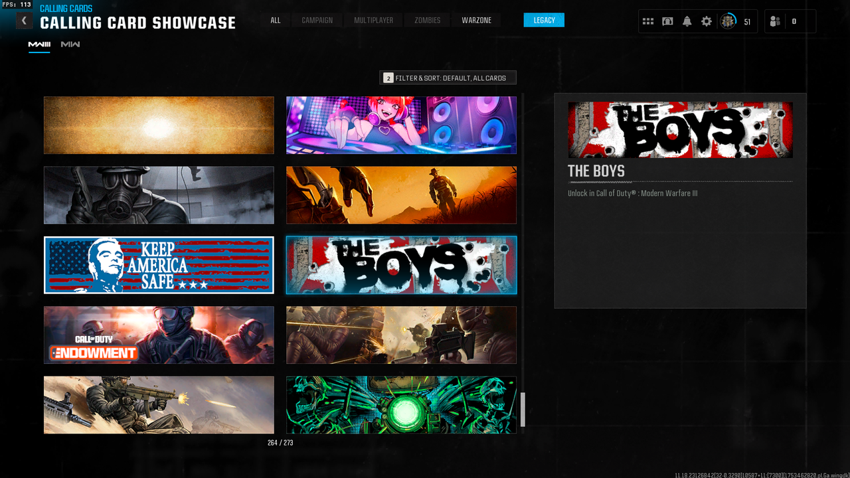Select the Call of Duty Endowment card
The image size is (850, 478).
click(x=159, y=335)
